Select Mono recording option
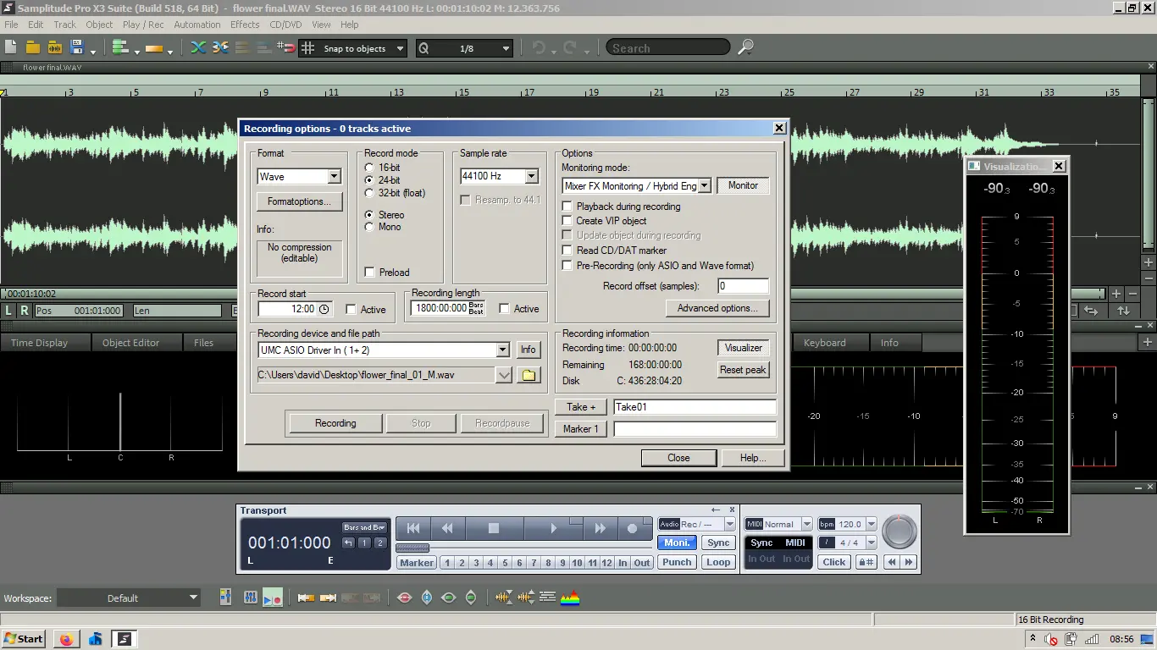 pyautogui.click(x=369, y=227)
